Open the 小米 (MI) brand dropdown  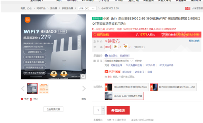click(x=87, y=8)
